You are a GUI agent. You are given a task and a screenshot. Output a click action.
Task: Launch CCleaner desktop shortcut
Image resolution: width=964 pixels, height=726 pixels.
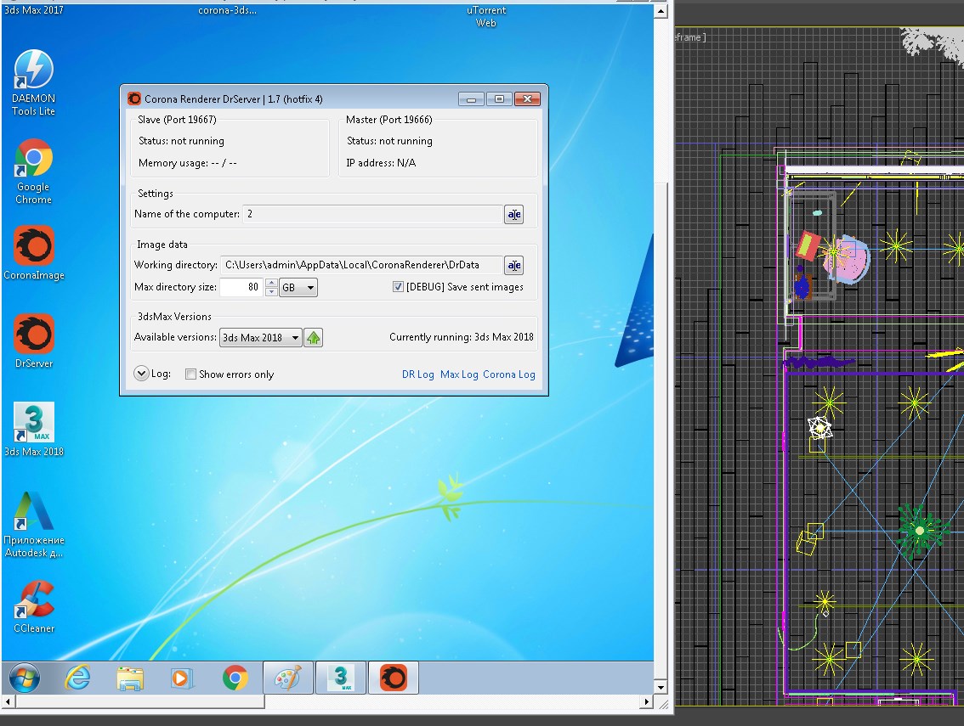(x=34, y=607)
